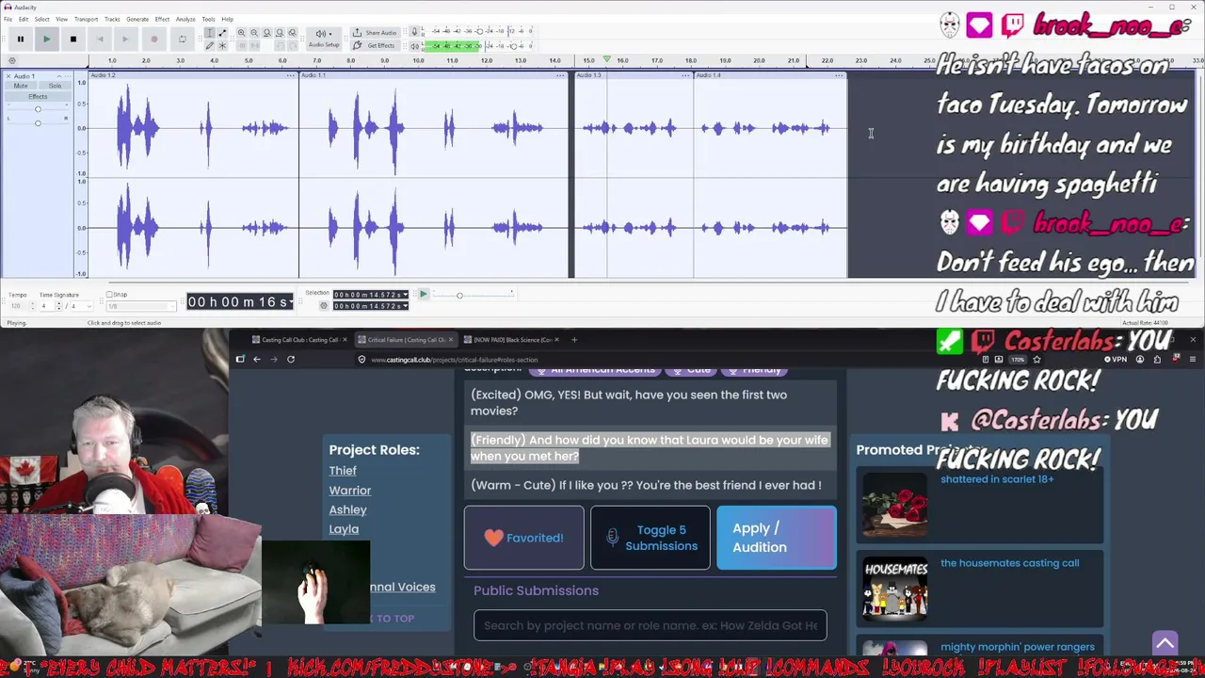
Task: Skip to start of the project
Action: [x=100, y=39]
